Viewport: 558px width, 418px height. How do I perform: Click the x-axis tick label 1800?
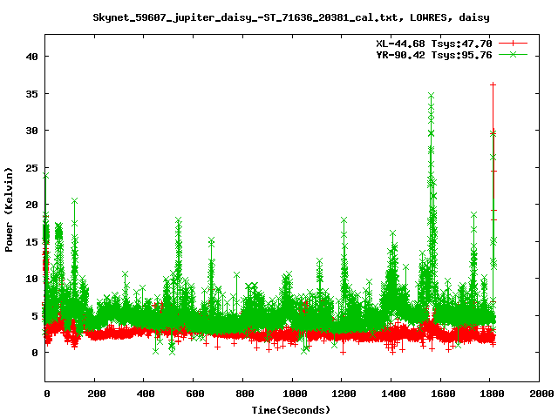tap(492, 394)
